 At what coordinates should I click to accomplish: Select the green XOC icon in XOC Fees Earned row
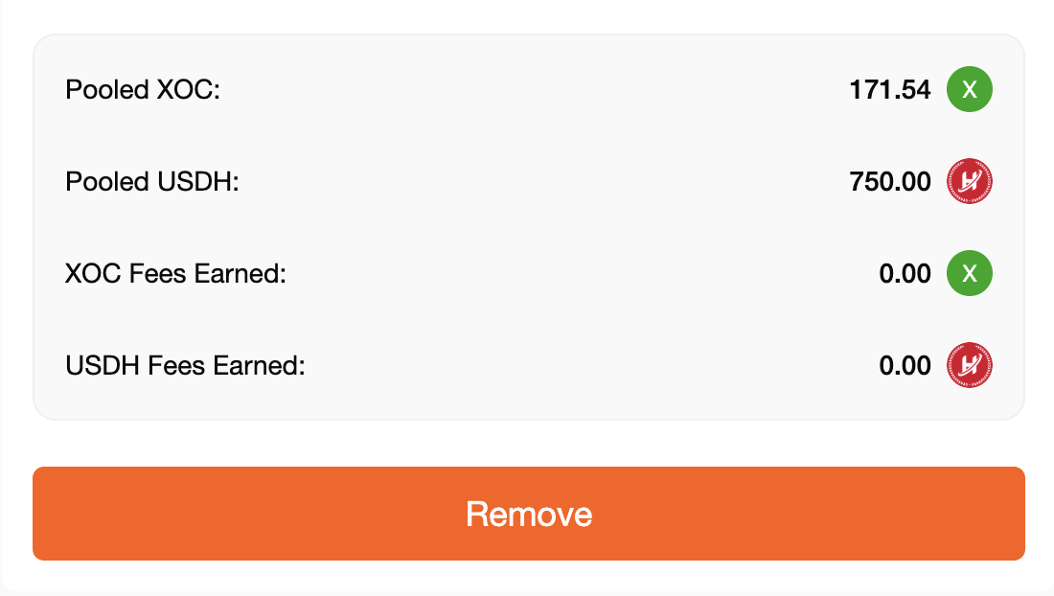point(970,273)
